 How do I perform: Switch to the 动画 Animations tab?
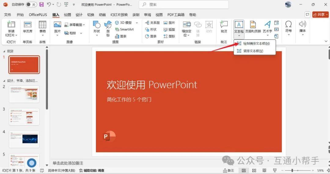[x=102, y=15]
